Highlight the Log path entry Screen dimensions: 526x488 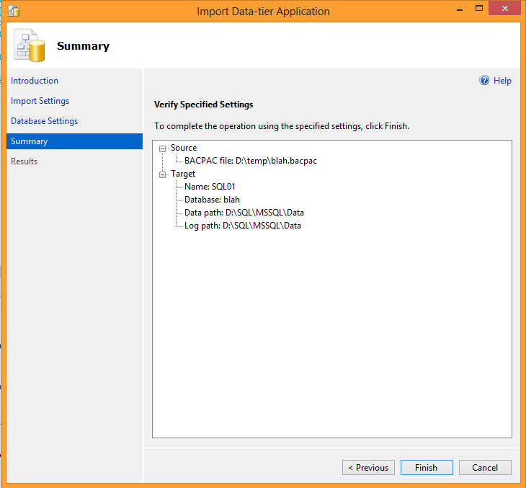[x=242, y=226]
